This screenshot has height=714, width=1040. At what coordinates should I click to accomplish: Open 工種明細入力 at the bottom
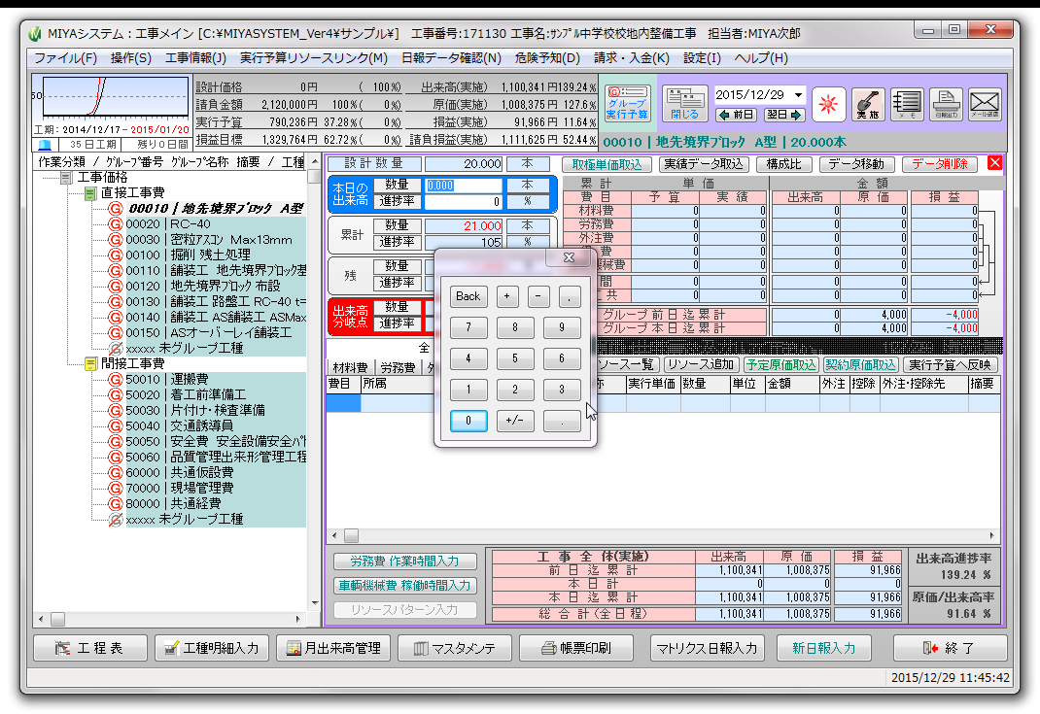pos(212,648)
